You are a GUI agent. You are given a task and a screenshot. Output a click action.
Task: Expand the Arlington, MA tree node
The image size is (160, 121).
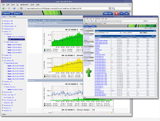point(3,21)
